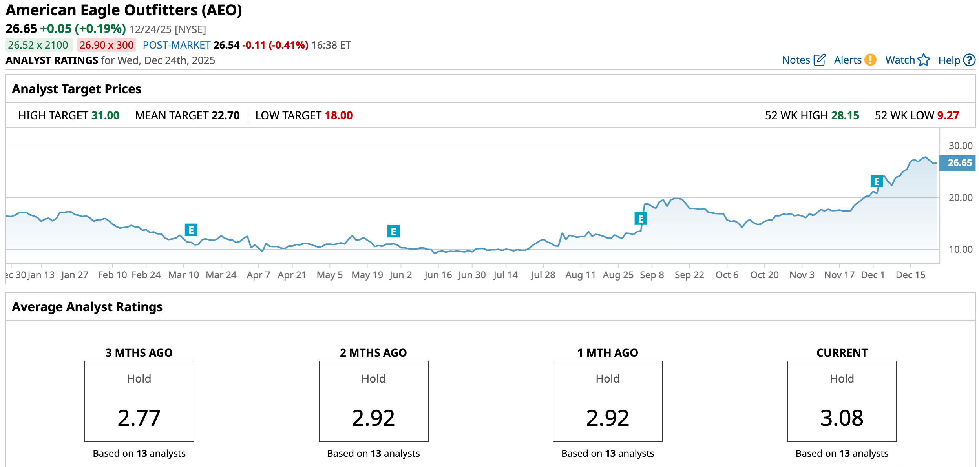
Task: Select the 1 MTH AGO rating box
Action: point(607,401)
